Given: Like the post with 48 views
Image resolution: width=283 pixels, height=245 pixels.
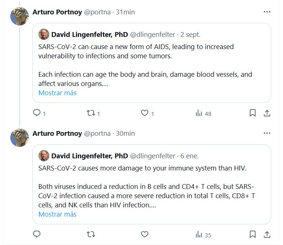Looking at the screenshot, I should click(145, 113).
